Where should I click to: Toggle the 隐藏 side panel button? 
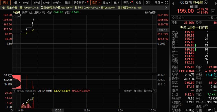click(159, 3)
